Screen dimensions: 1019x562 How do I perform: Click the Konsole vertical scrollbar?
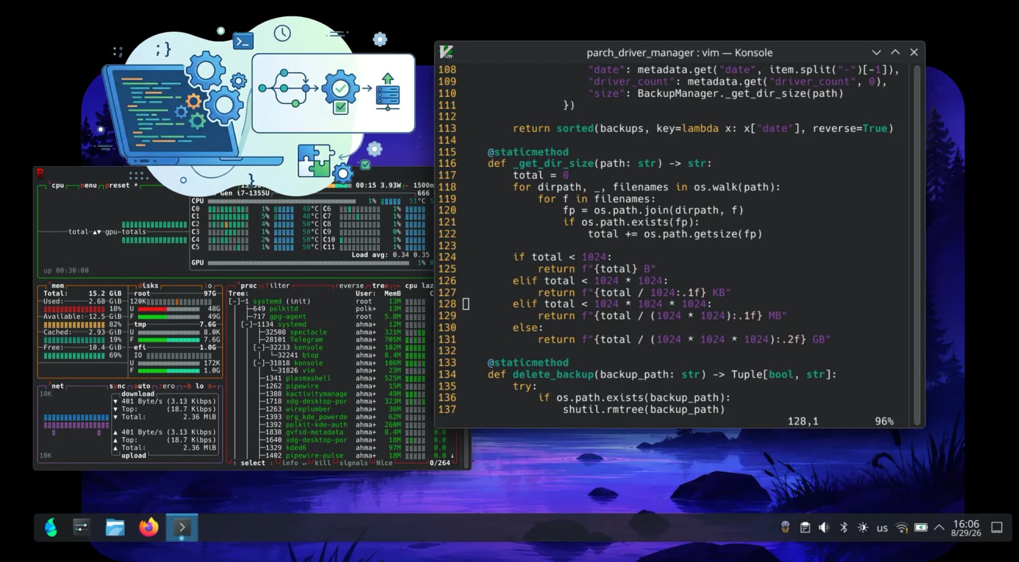[x=917, y=244]
